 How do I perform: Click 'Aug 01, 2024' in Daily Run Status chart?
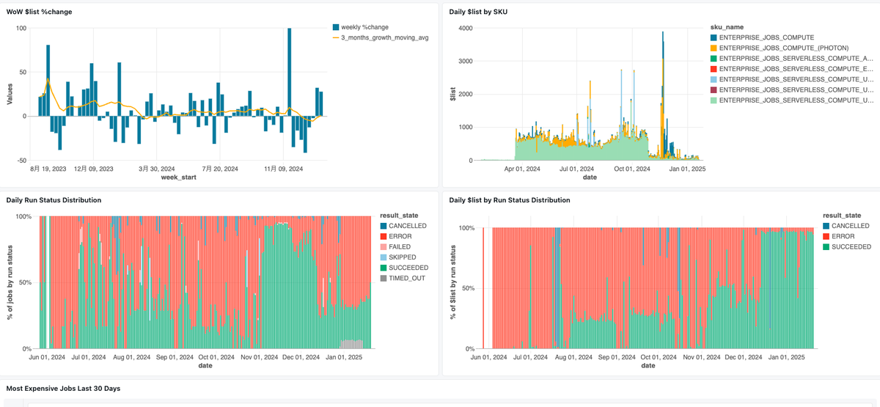click(x=133, y=357)
